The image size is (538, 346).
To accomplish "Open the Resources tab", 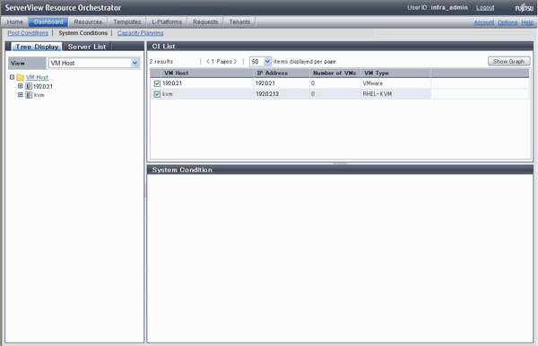I will 88,22.
